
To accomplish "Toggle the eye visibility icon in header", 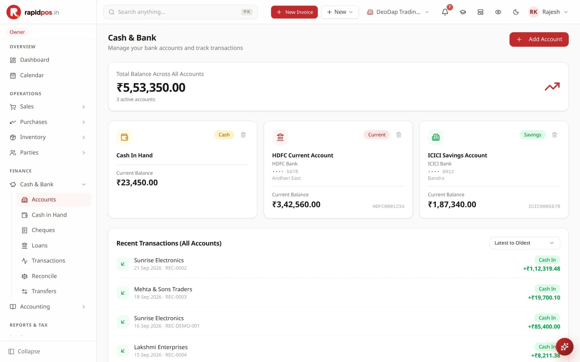I will click(x=498, y=12).
